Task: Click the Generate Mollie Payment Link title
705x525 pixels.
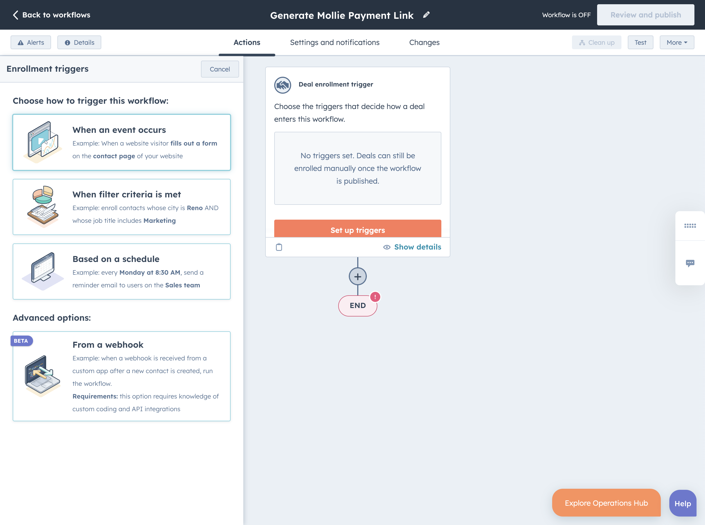Action: (x=342, y=15)
